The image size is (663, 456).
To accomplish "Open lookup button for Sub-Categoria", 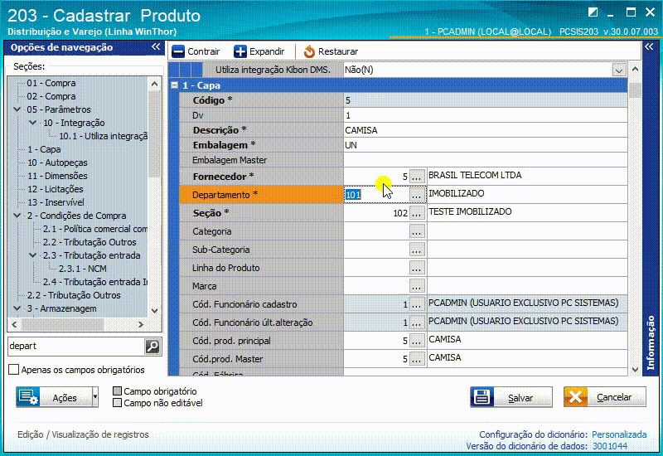I will pos(417,250).
